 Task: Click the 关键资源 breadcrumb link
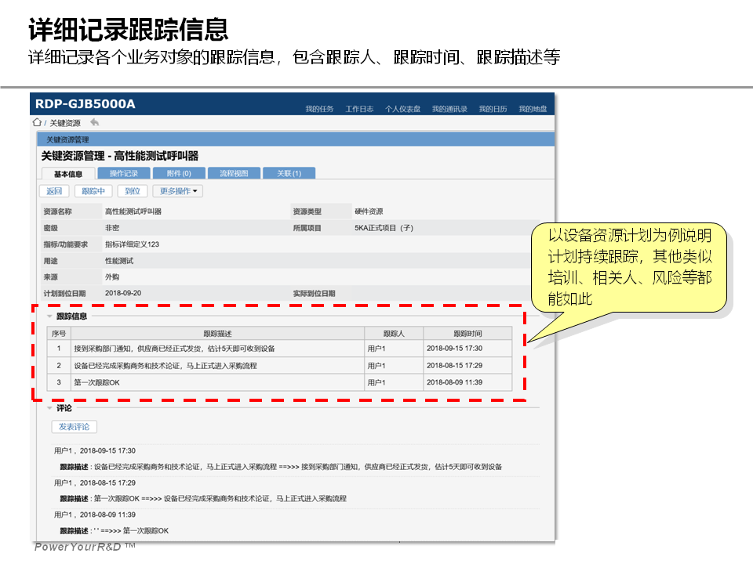pos(65,123)
